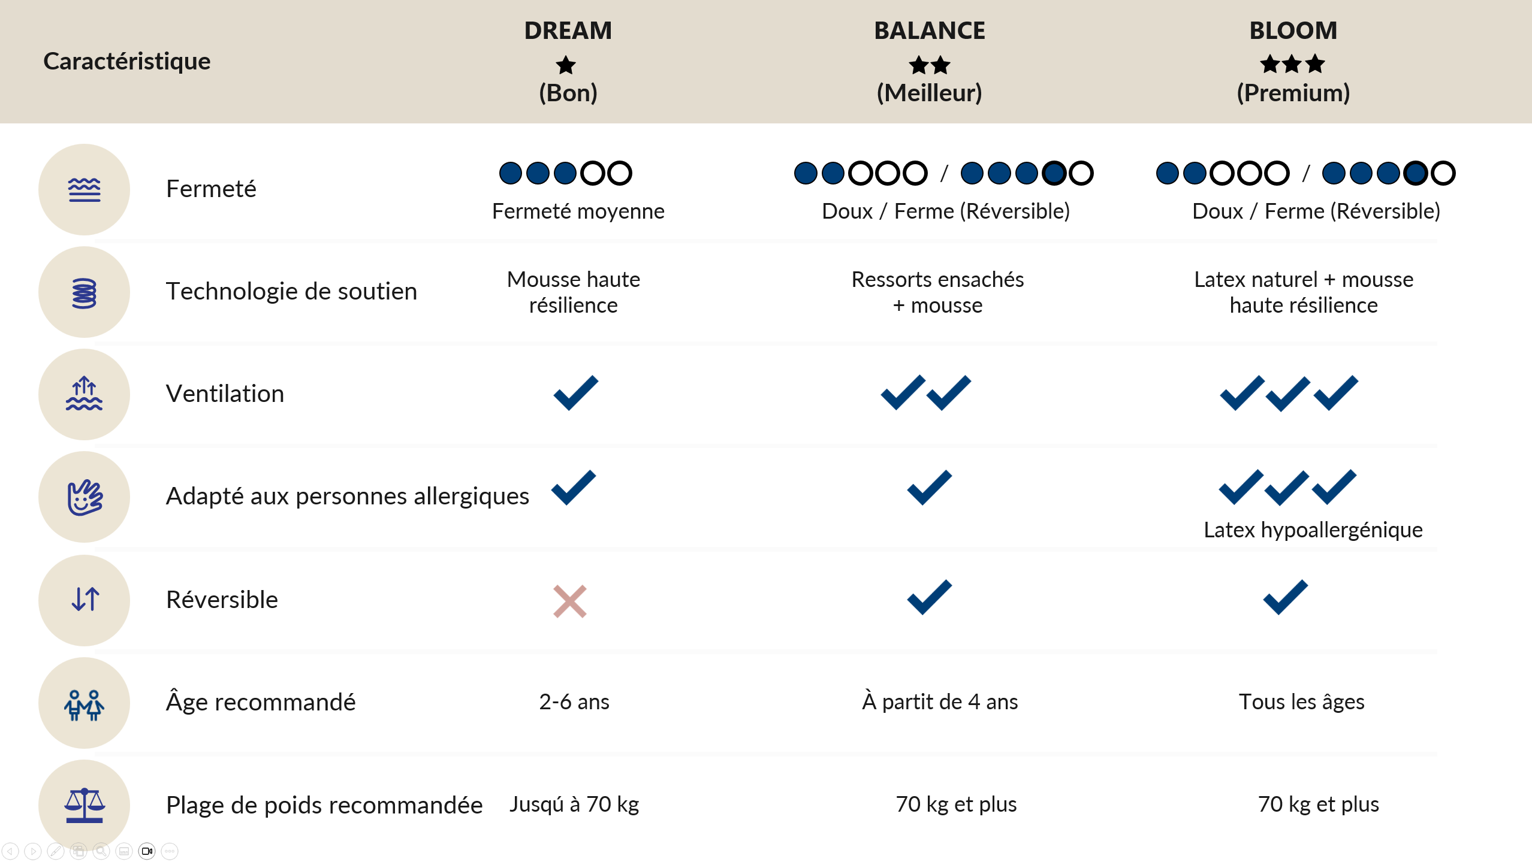Click the Fermeté waves icon
Viewport: 1532px width, 862px height.
(x=85, y=189)
